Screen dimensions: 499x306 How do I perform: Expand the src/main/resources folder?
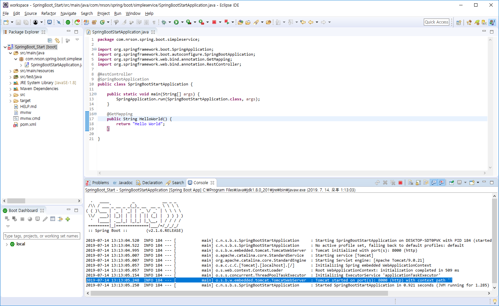pos(10,71)
